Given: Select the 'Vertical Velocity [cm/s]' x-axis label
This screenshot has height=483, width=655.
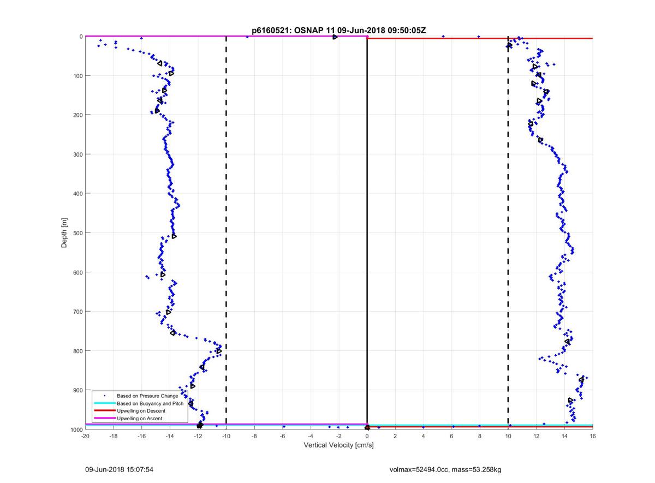Looking at the screenshot, I should (338, 445).
